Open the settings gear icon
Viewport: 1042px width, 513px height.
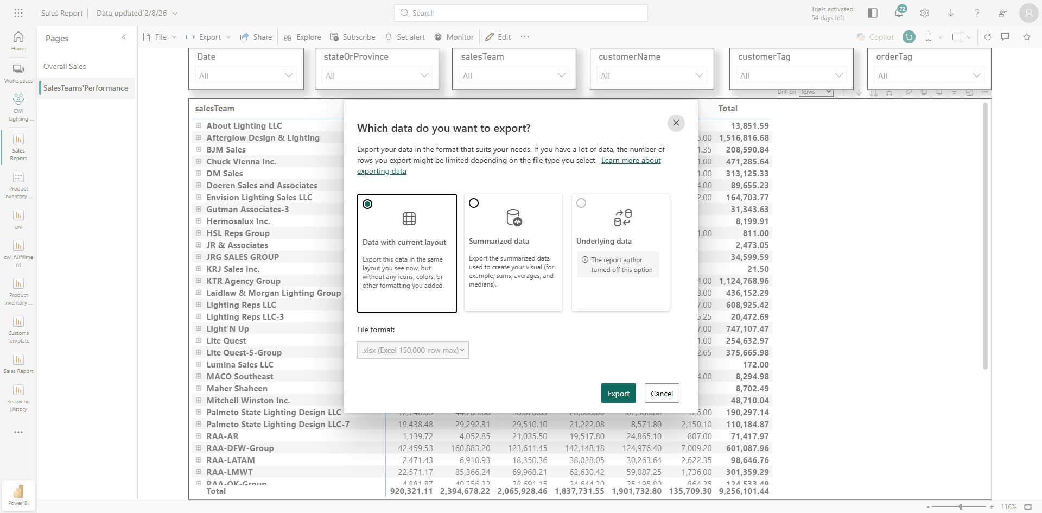click(925, 13)
